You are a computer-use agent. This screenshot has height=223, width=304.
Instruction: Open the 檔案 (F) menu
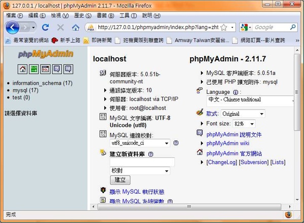pos(15,16)
